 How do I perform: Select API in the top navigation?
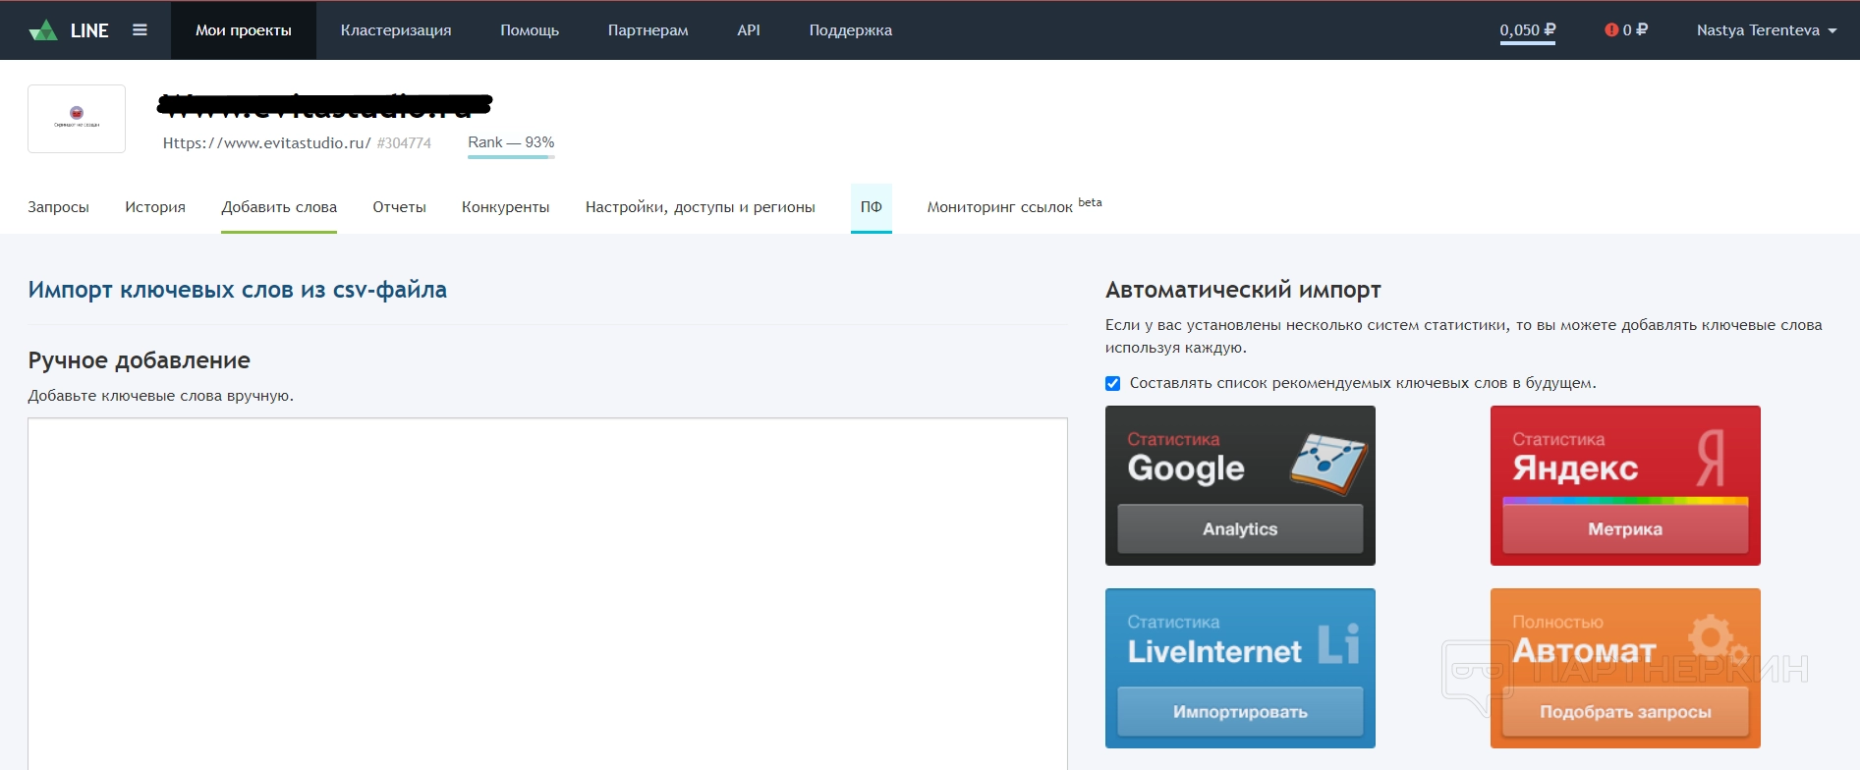(749, 30)
